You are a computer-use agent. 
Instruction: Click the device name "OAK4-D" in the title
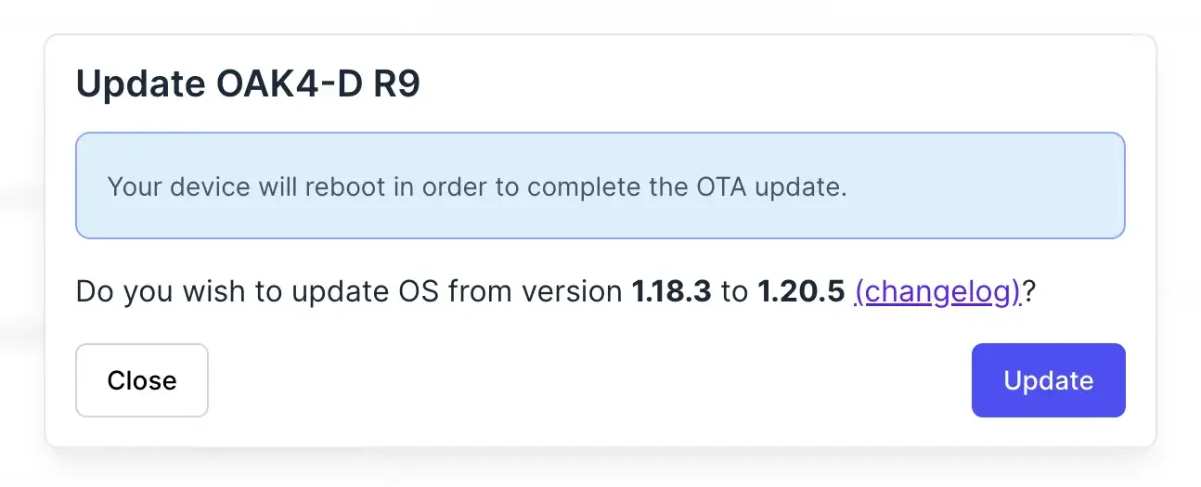(284, 84)
